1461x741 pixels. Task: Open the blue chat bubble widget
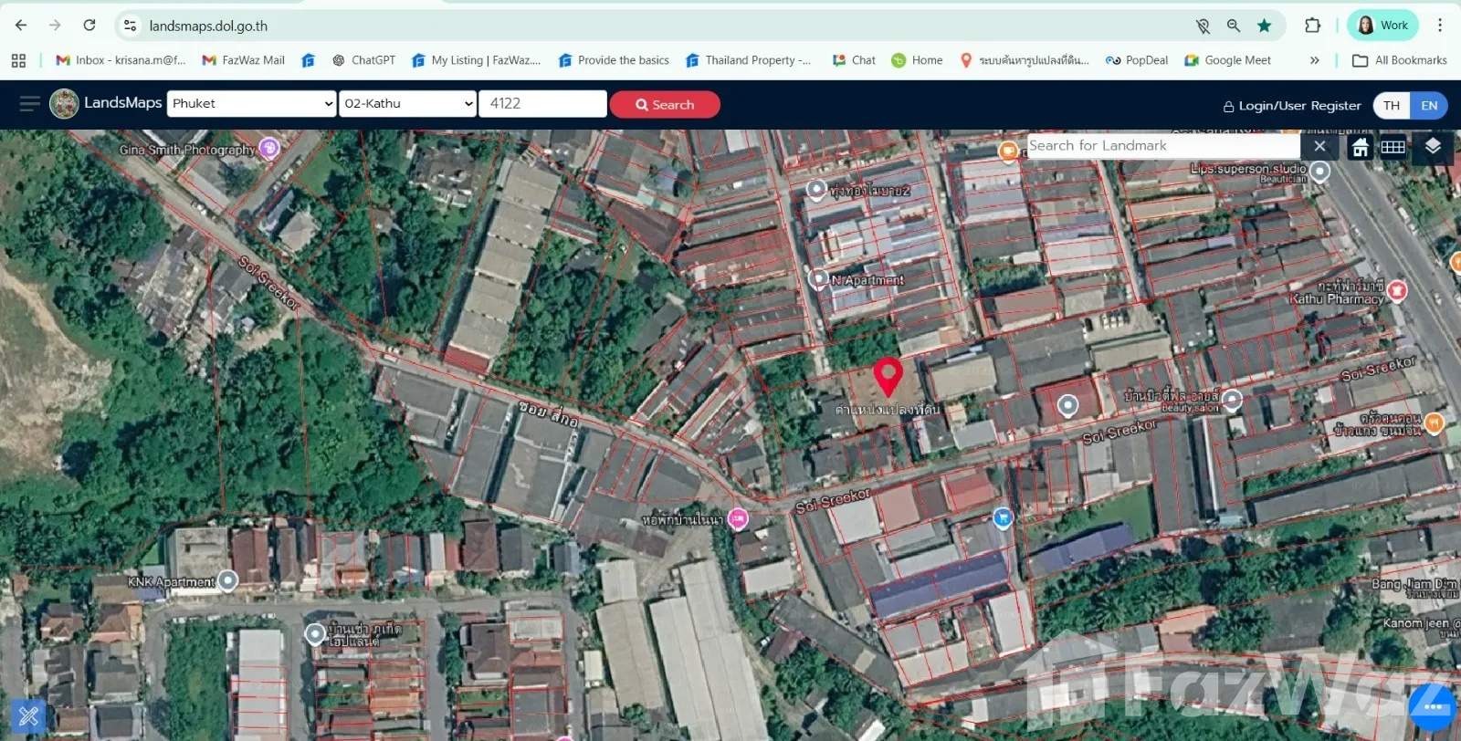point(1431,707)
